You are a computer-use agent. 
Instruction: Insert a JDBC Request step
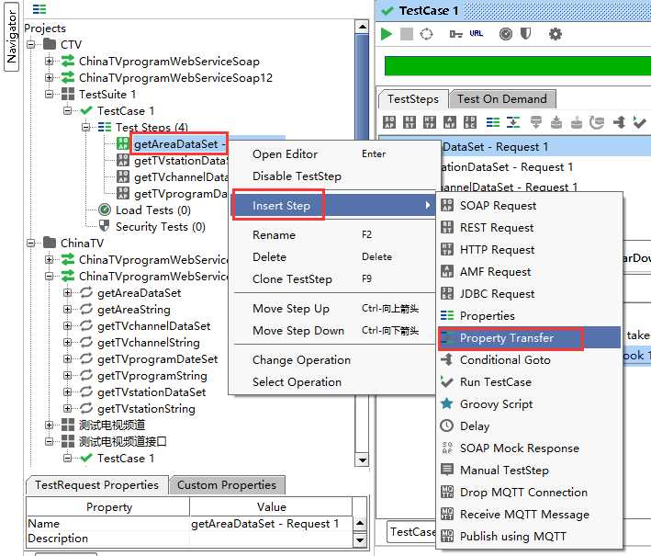coord(530,293)
